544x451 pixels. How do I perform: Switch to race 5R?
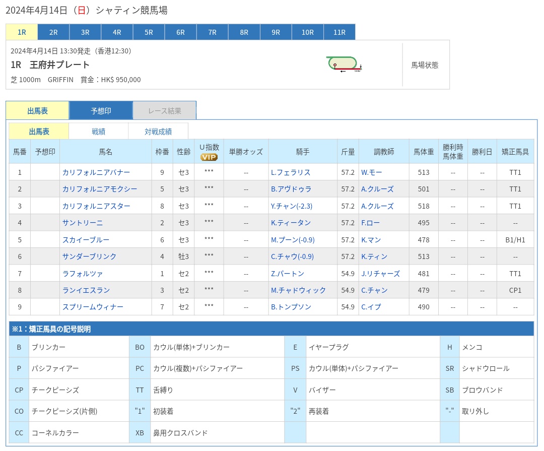(x=148, y=32)
